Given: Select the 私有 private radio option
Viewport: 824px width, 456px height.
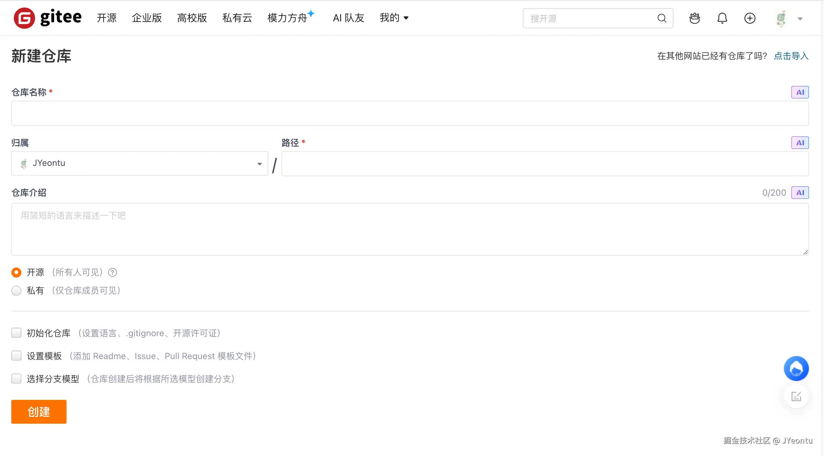Looking at the screenshot, I should coord(16,291).
